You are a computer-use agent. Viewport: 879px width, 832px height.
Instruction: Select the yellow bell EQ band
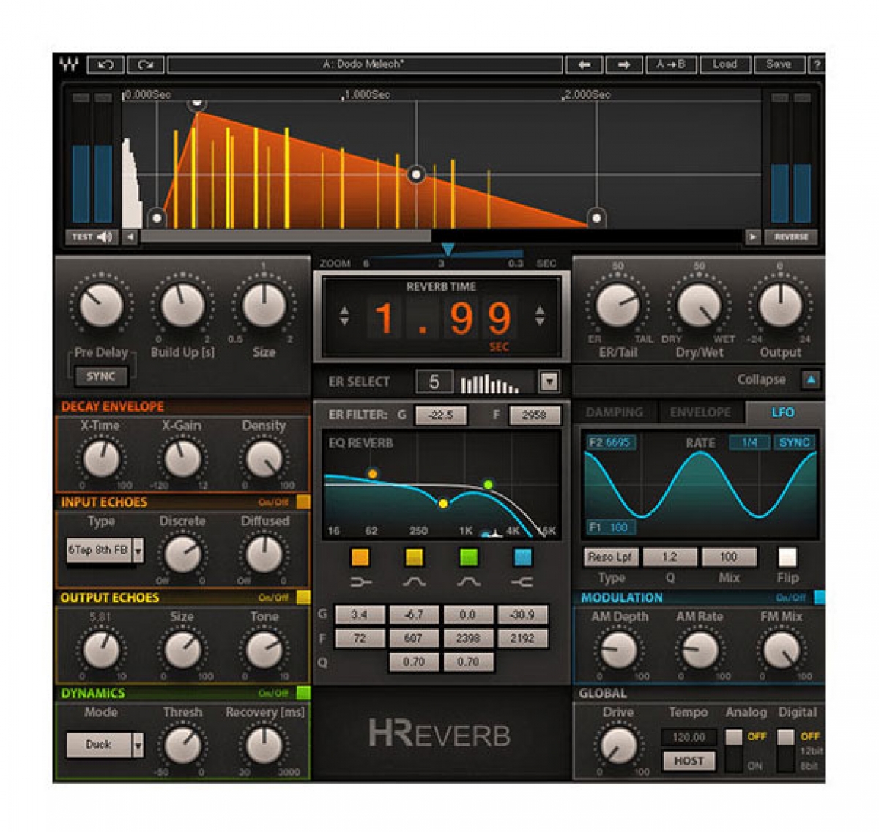[414, 557]
